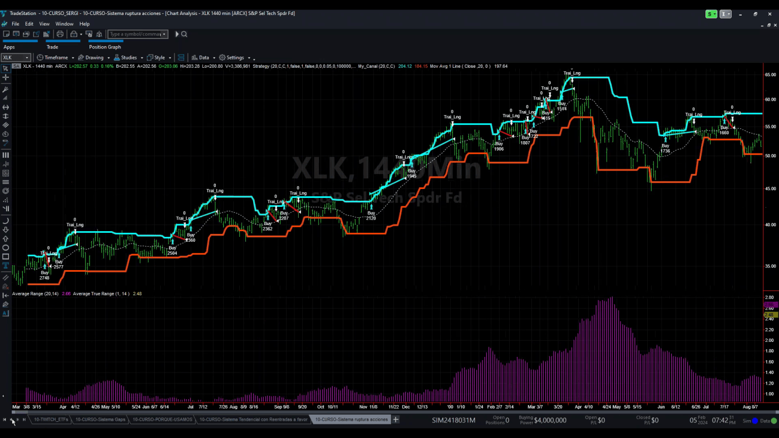The width and height of the screenshot is (779, 438).
Task: Switch to the 10-TWITCH_ETFs tab
Action: (51, 420)
